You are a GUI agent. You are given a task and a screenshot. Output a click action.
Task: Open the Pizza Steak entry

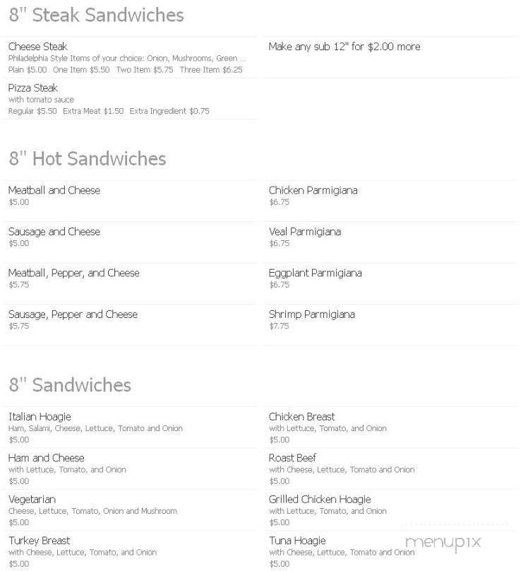(x=33, y=88)
